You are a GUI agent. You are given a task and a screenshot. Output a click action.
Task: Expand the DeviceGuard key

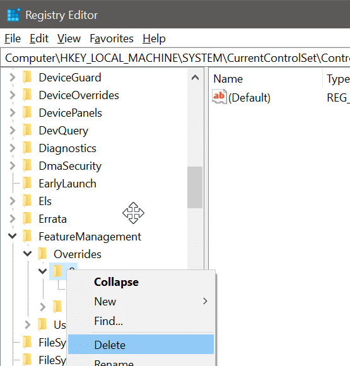(x=13, y=78)
